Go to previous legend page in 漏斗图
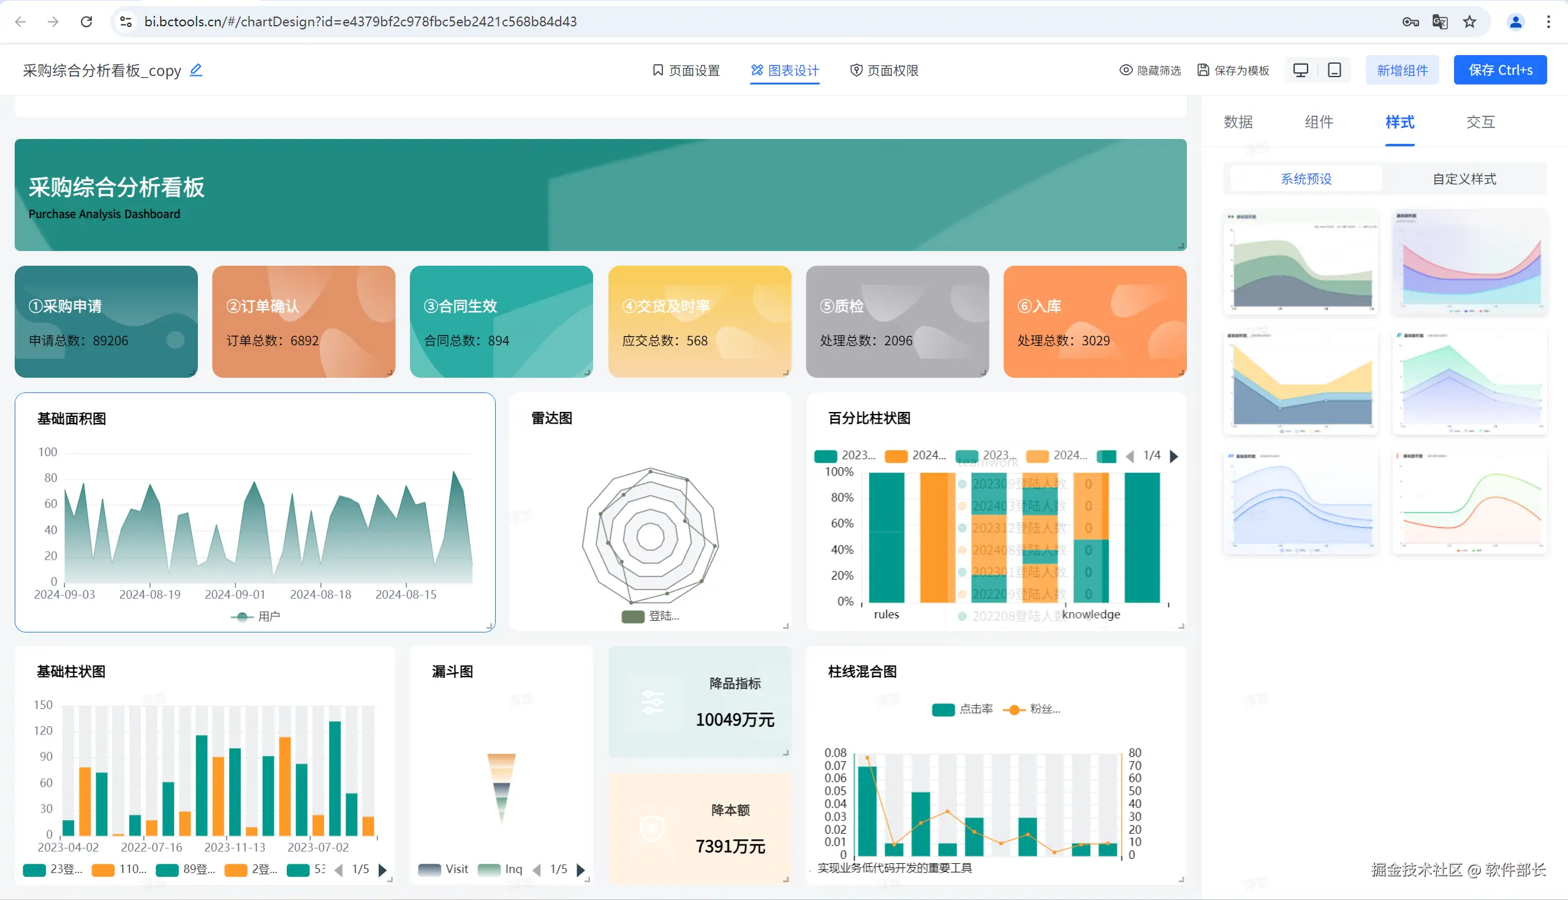Screen dimensions: 1568x900 [x=536, y=870]
